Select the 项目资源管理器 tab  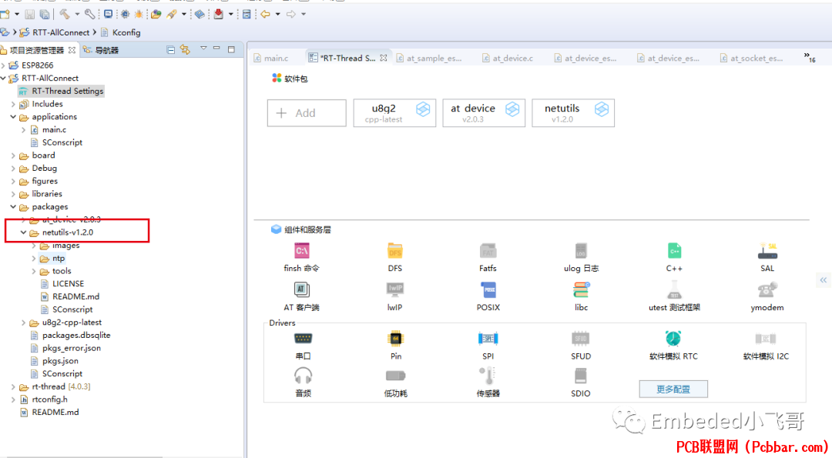[x=37, y=50]
